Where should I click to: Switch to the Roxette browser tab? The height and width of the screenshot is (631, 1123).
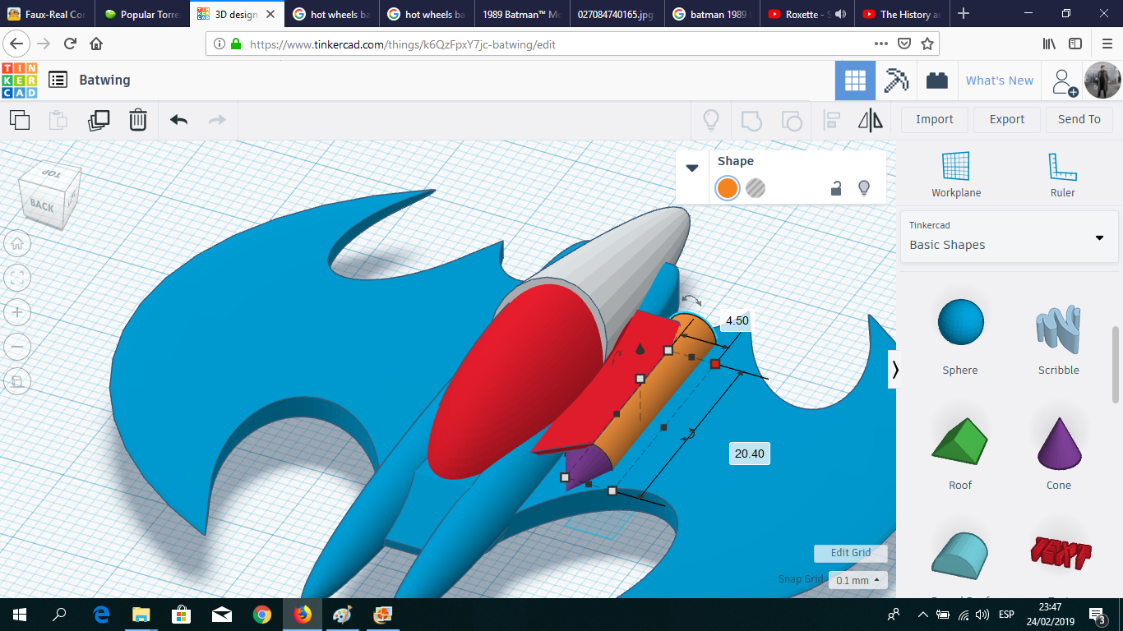pos(806,14)
